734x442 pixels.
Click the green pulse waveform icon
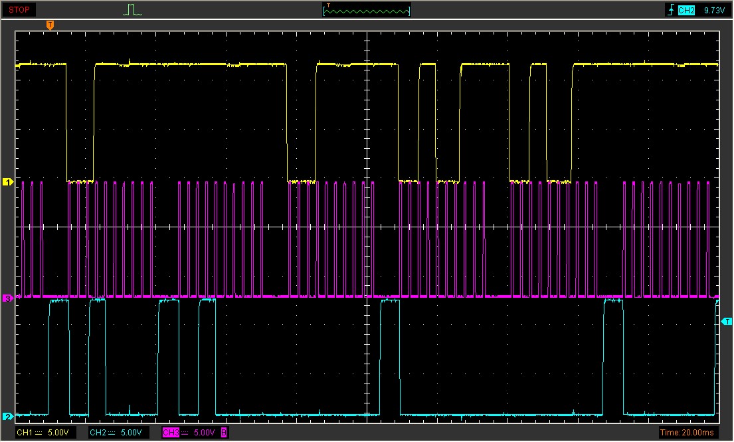pyautogui.click(x=132, y=10)
